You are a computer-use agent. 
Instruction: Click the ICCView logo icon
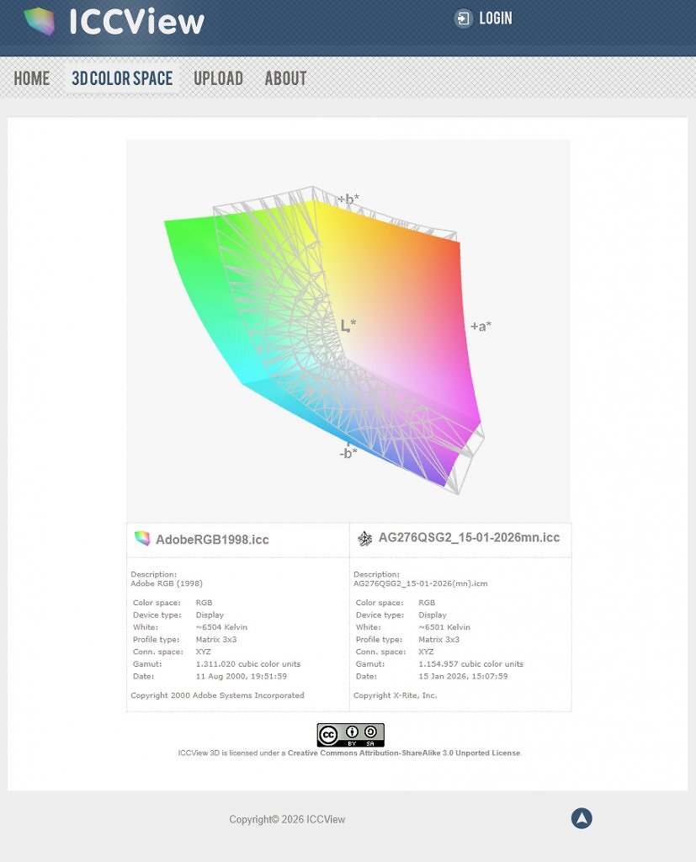(40, 21)
